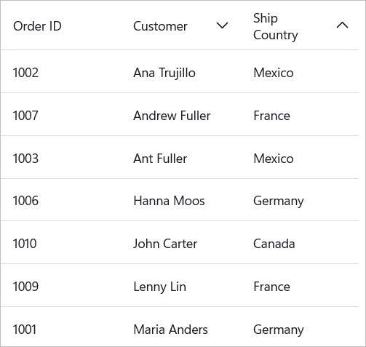Screen dimensions: 366x347
Task: Click order ID 1006
Action: click(25, 201)
